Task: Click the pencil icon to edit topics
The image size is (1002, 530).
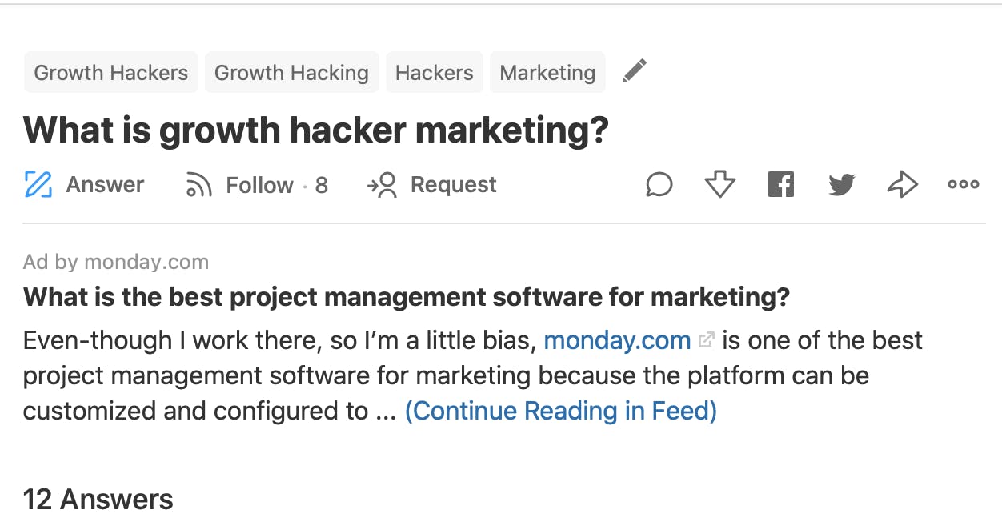Action: (x=634, y=71)
